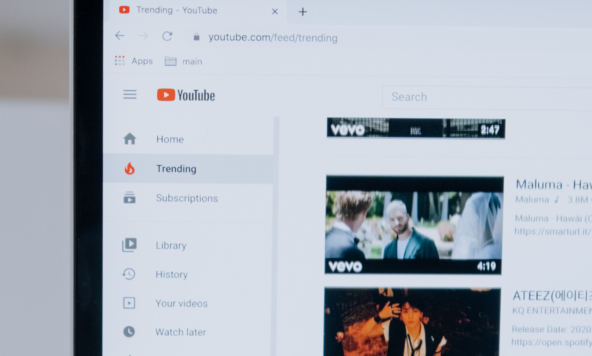Close the Trending - YouTube tab
This screenshot has height=356, width=592.
[x=275, y=12]
